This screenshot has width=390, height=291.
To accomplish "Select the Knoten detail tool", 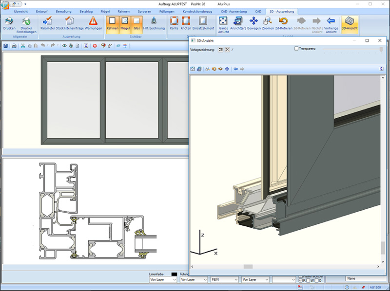I will (186, 23).
